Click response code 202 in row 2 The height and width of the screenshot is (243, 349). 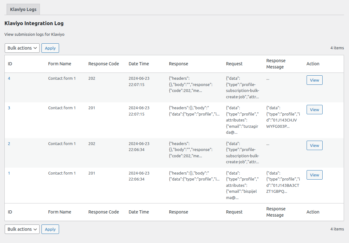tap(92, 144)
